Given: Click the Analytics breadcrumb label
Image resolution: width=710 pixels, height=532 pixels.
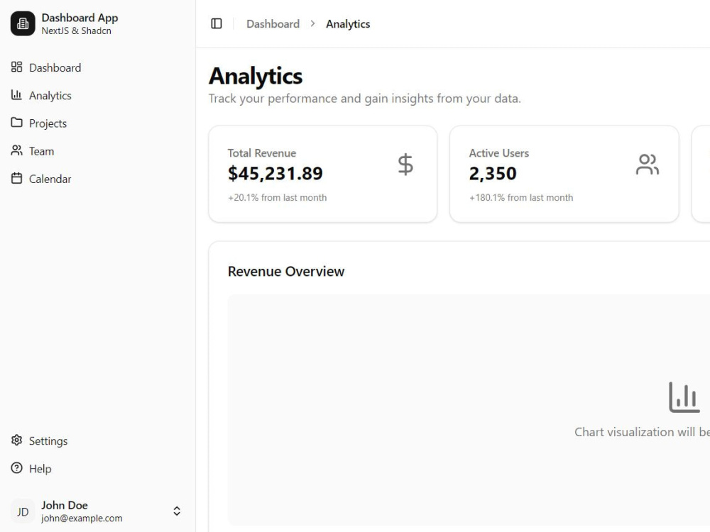Looking at the screenshot, I should [x=348, y=24].
